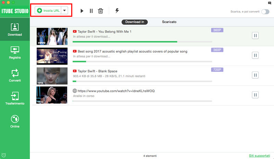Click the YouTube icon beside Best song 2017
This screenshot has height=159, width=274.
[75, 51]
